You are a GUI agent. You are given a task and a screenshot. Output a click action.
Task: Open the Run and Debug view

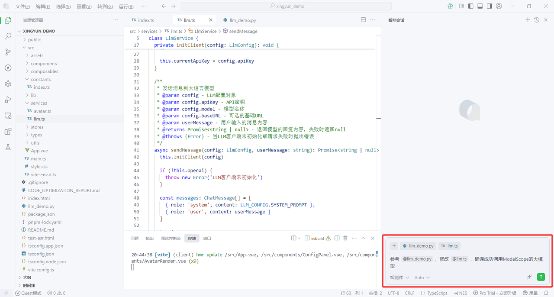(8, 100)
